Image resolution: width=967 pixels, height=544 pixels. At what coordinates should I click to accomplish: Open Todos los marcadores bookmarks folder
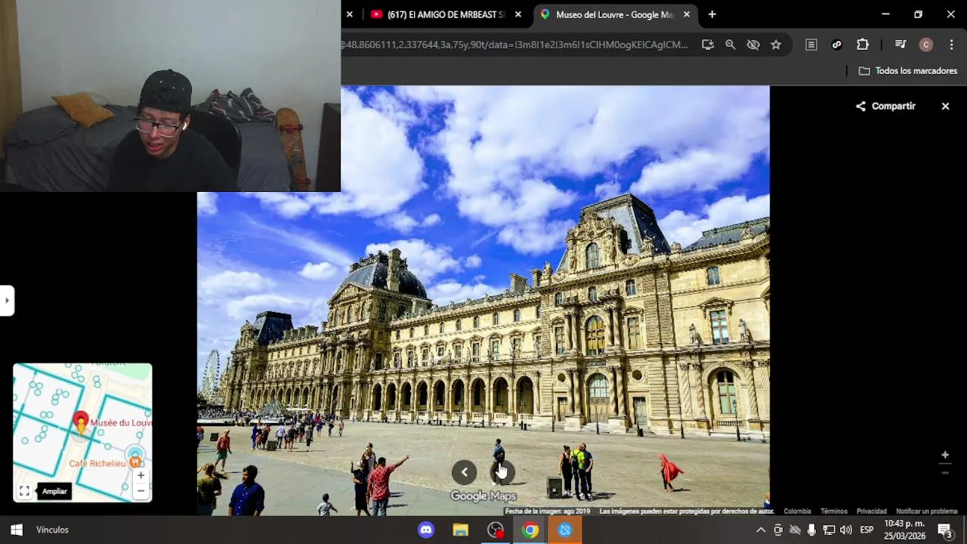coord(908,71)
